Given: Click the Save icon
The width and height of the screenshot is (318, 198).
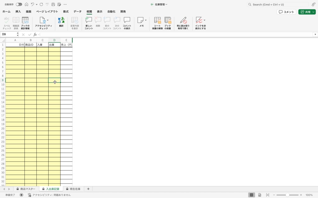Looking at the screenshot, I should pyautogui.click(x=53, y=4).
